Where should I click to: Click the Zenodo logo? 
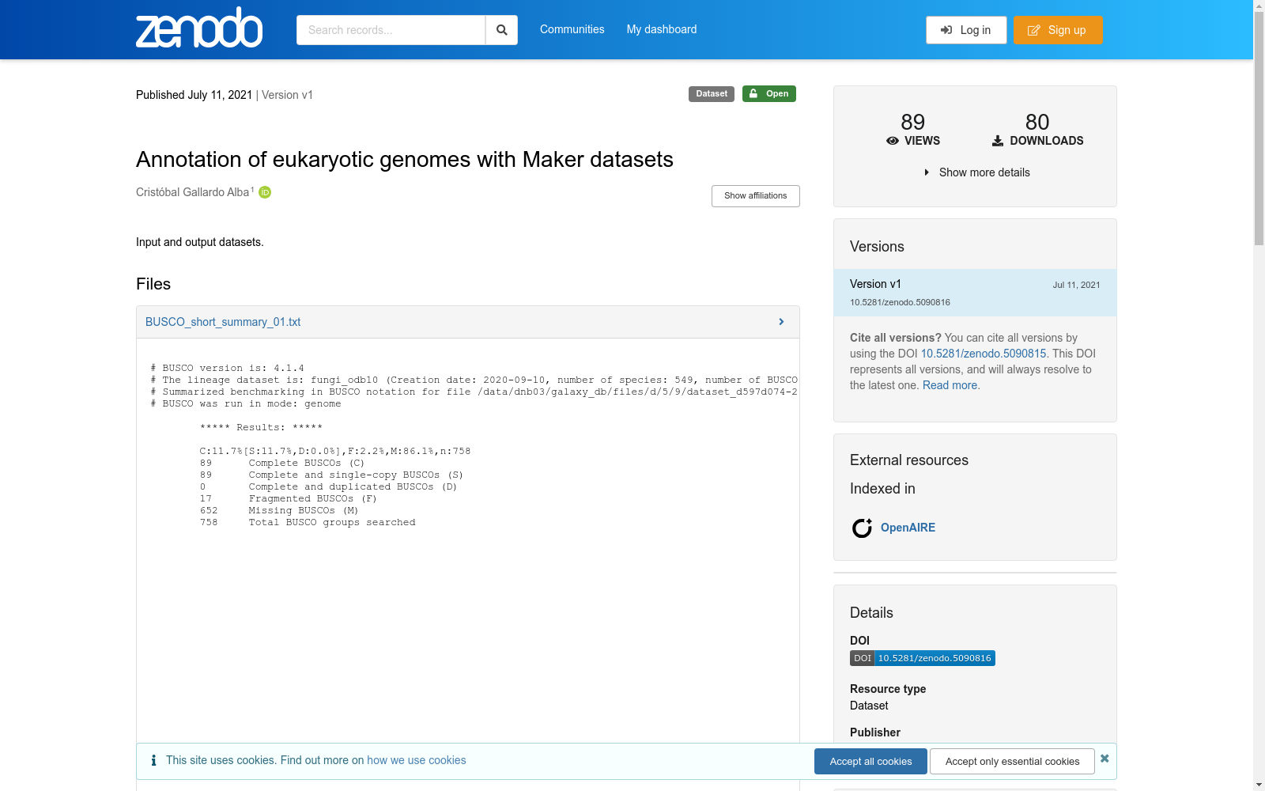click(x=199, y=29)
